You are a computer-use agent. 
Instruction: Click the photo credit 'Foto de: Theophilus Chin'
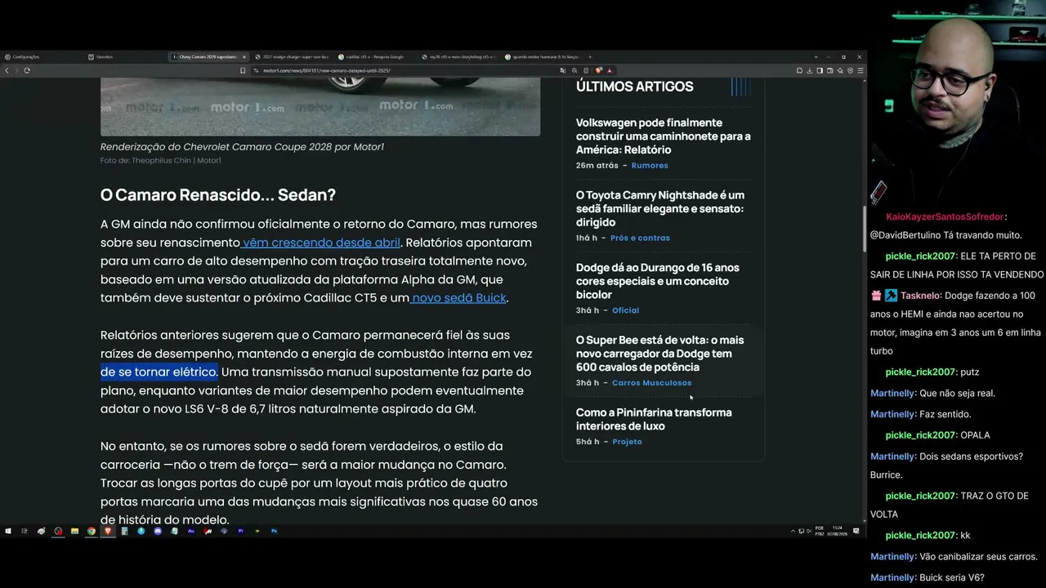pyautogui.click(x=161, y=161)
